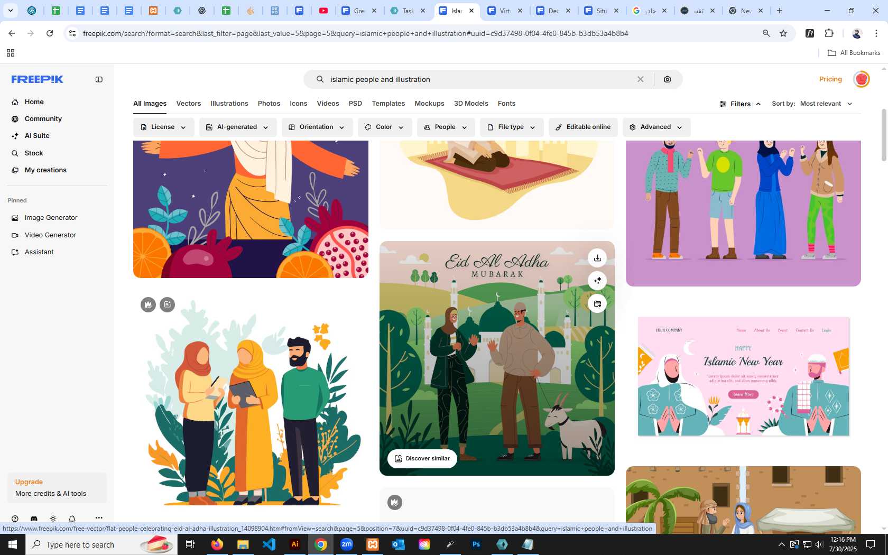The image size is (888, 555).
Task: Expand the People filter dropdown
Action: point(446,127)
